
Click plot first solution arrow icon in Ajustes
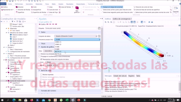coord(48,24)
